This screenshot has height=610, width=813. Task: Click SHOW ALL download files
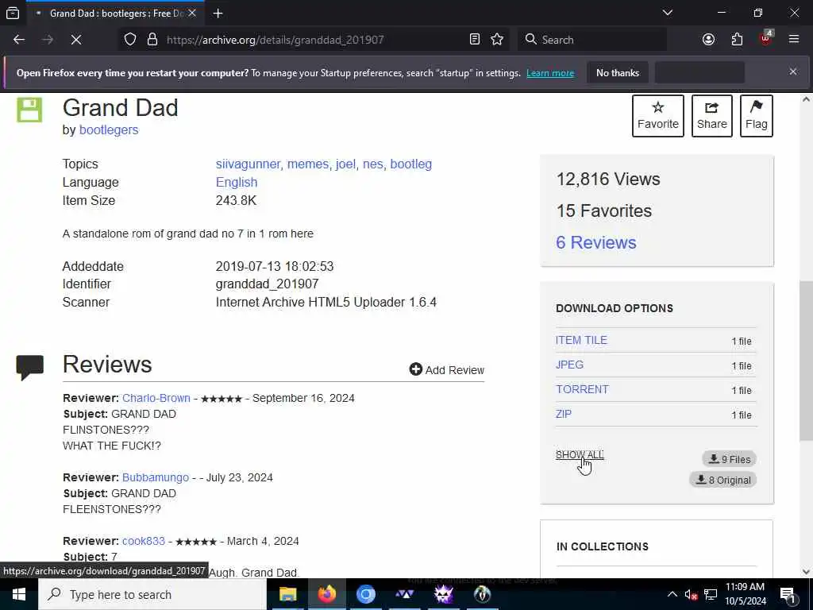pos(580,455)
